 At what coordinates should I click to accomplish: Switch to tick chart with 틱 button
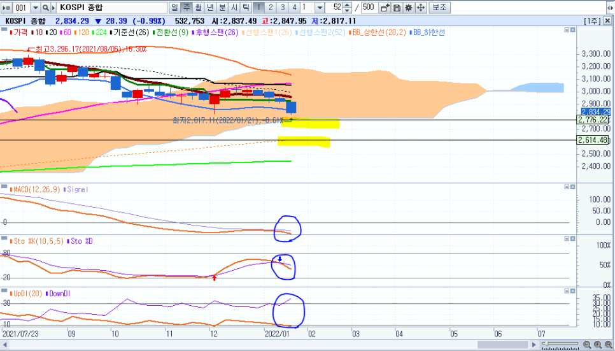click(246, 8)
